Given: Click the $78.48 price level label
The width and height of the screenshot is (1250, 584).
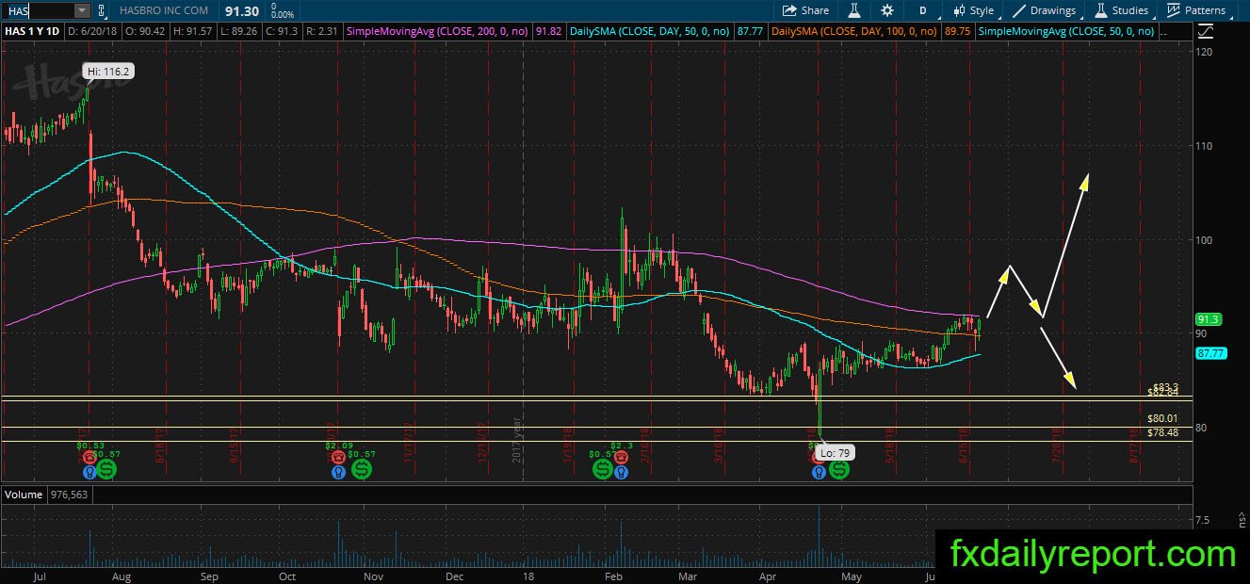Looking at the screenshot, I should (x=1162, y=432).
